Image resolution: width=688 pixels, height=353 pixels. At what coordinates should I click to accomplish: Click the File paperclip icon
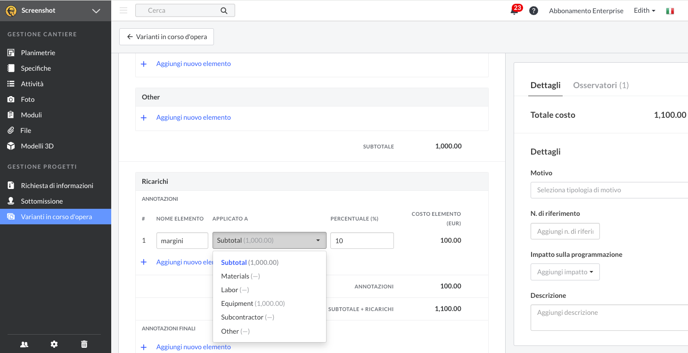tap(11, 131)
